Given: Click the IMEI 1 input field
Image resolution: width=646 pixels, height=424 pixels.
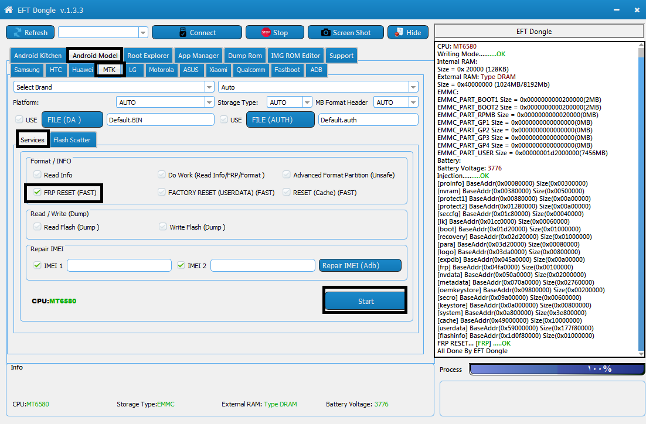Looking at the screenshot, I should click(x=119, y=265).
